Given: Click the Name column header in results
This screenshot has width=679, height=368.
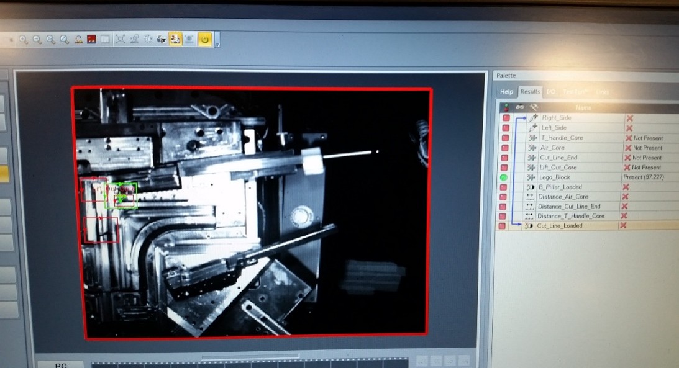Looking at the screenshot, I should [x=584, y=107].
